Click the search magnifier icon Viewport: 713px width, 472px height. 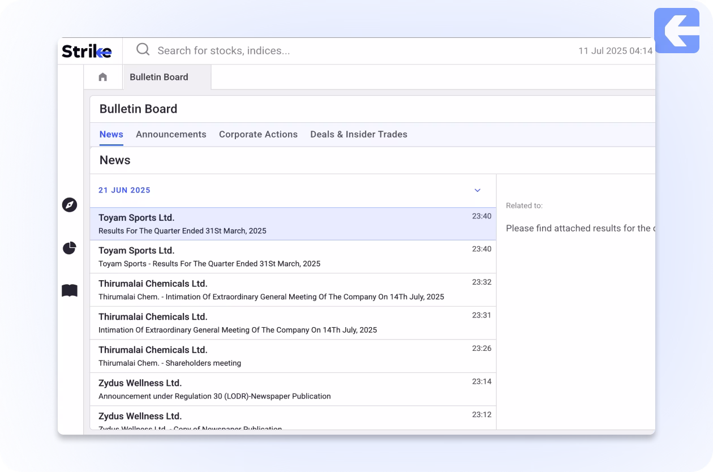143,50
